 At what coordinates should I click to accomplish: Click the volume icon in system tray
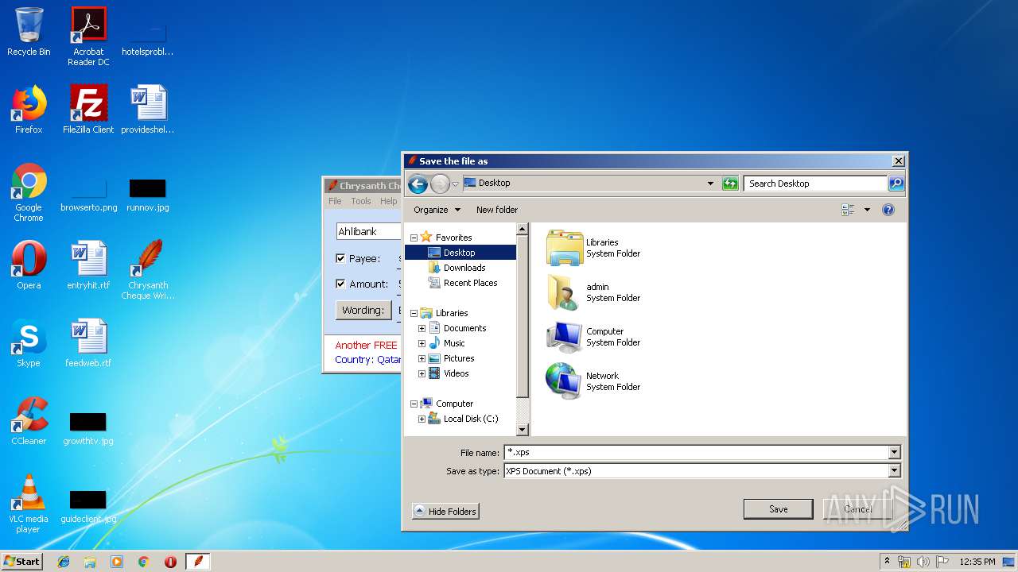click(x=923, y=562)
